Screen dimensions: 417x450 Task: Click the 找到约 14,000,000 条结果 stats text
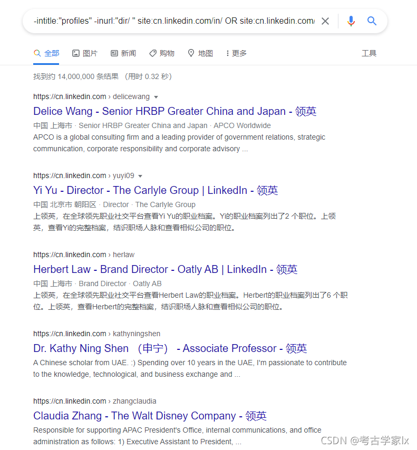click(76, 76)
